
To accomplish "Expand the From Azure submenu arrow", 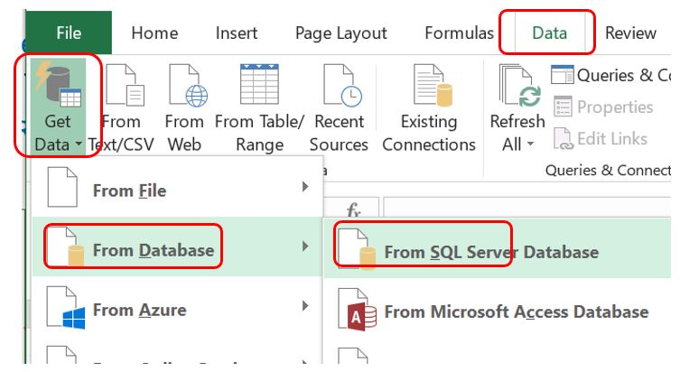I will [x=304, y=310].
